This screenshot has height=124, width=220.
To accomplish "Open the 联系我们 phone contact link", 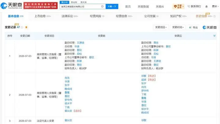I will (x=194, y=6).
